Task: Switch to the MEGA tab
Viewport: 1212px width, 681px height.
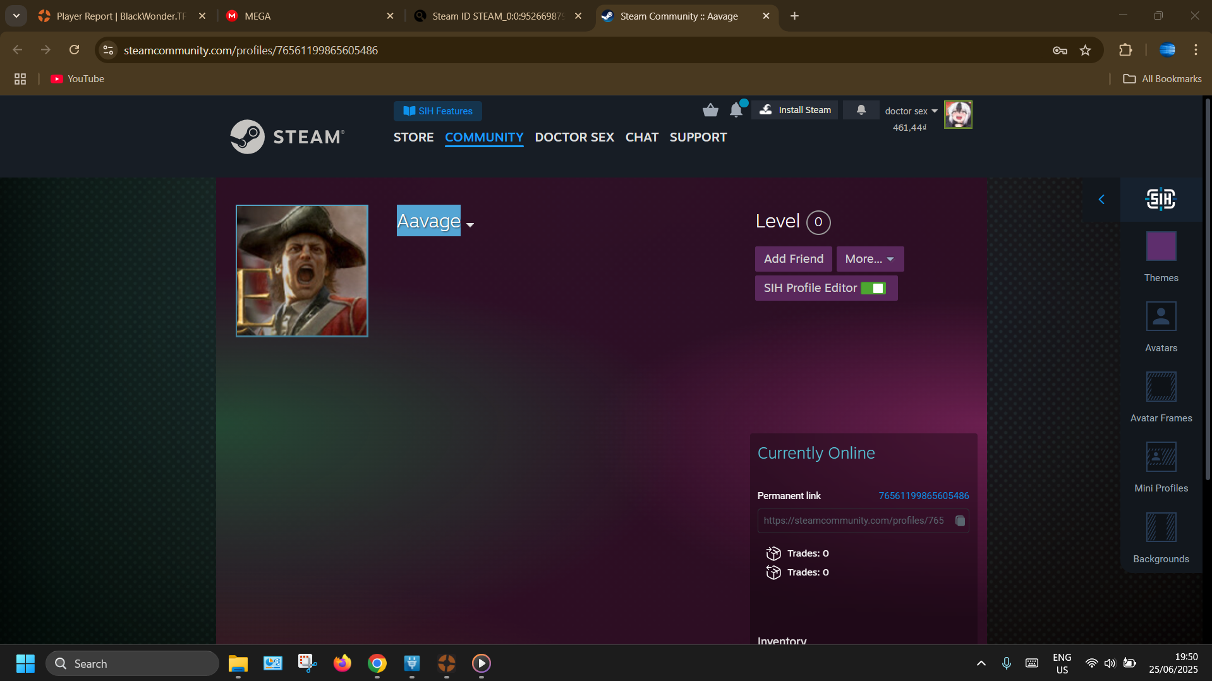Action: [310, 16]
